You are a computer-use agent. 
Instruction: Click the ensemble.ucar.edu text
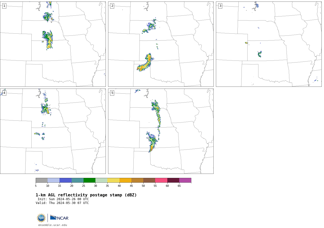[x=53, y=225]
